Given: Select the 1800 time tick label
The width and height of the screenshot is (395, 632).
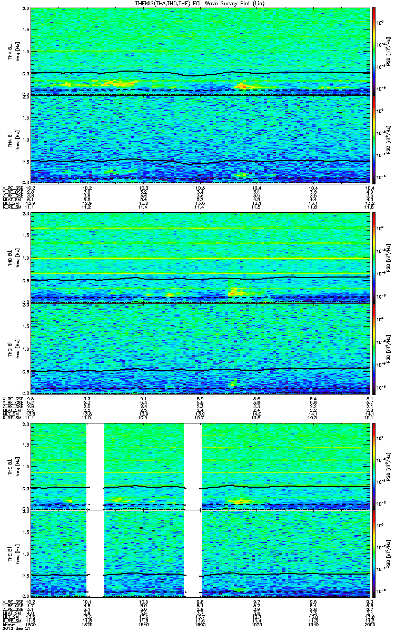Looking at the screenshot, I should pyautogui.click(x=31, y=625).
